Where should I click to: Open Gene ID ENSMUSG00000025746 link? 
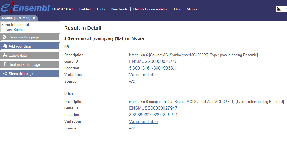[153, 62]
